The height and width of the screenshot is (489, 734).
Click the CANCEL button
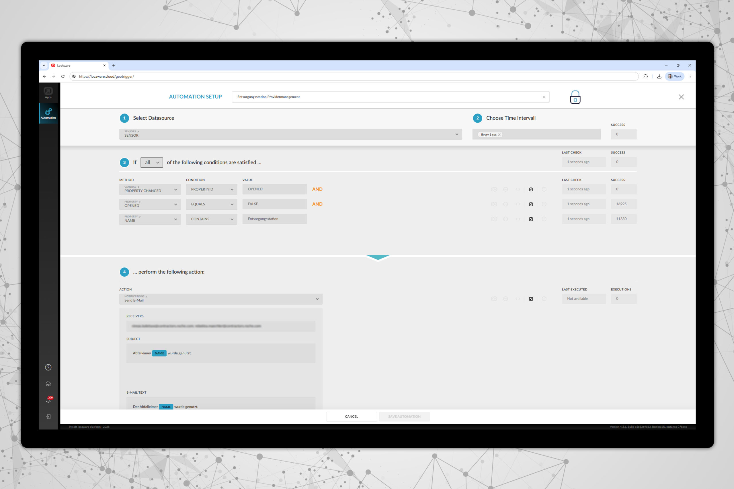[352, 416]
